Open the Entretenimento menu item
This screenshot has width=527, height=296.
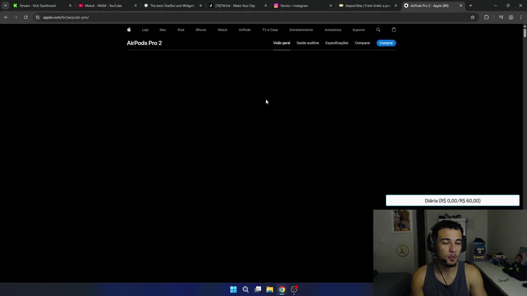[x=301, y=30]
